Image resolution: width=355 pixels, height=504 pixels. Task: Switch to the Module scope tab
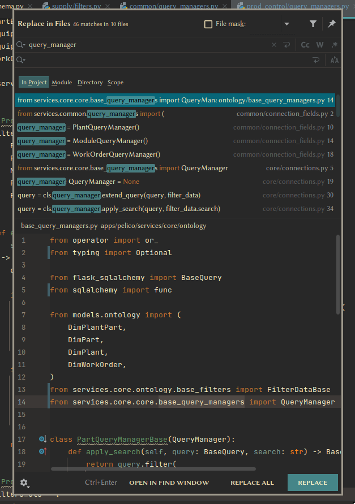point(62,83)
